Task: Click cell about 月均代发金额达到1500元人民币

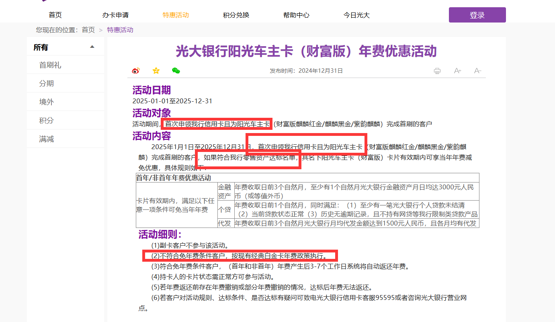Action: (x=356, y=224)
